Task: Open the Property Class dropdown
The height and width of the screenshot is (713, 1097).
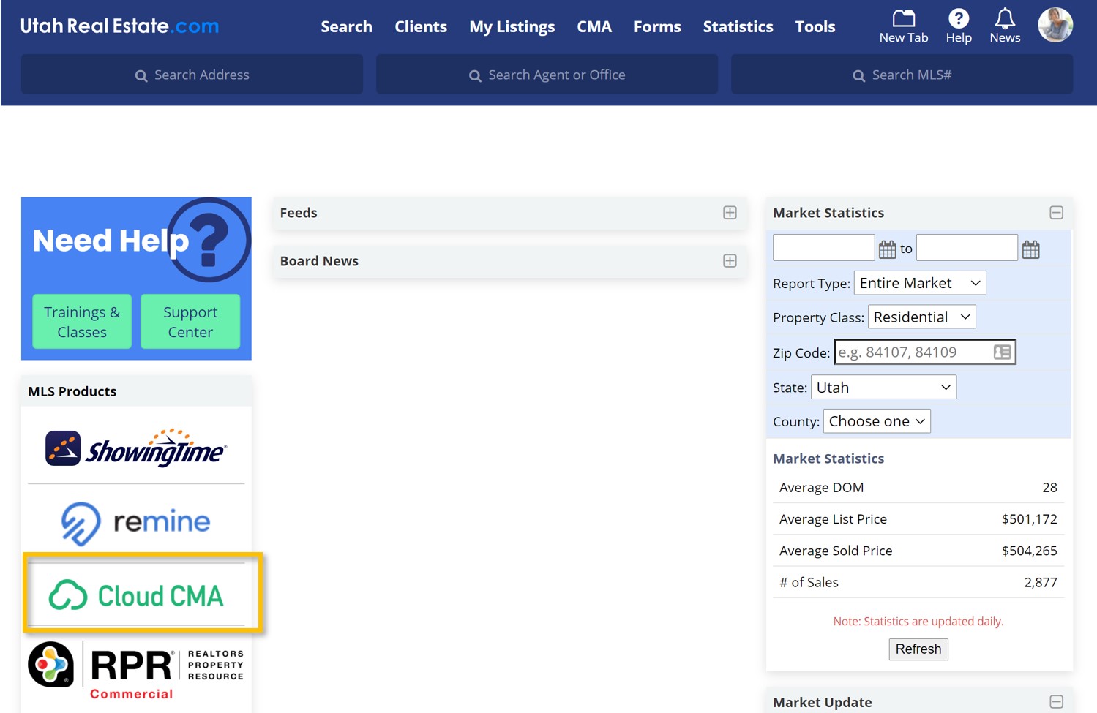Action: [x=921, y=317]
